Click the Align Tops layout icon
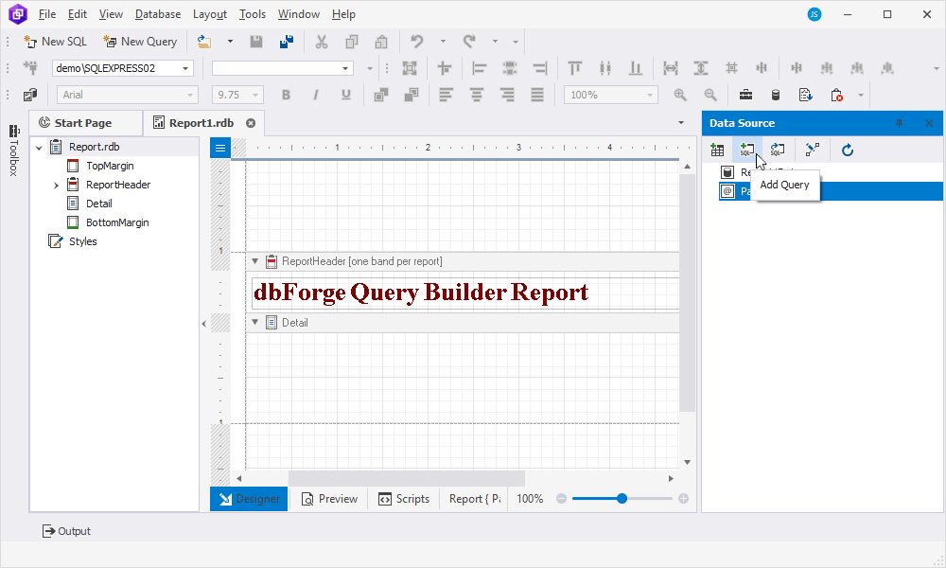This screenshot has height=568, width=946. [575, 68]
